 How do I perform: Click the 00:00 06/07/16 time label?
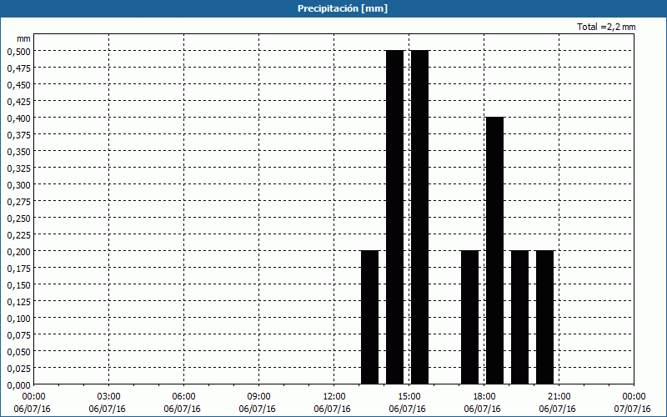click(33, 403)
